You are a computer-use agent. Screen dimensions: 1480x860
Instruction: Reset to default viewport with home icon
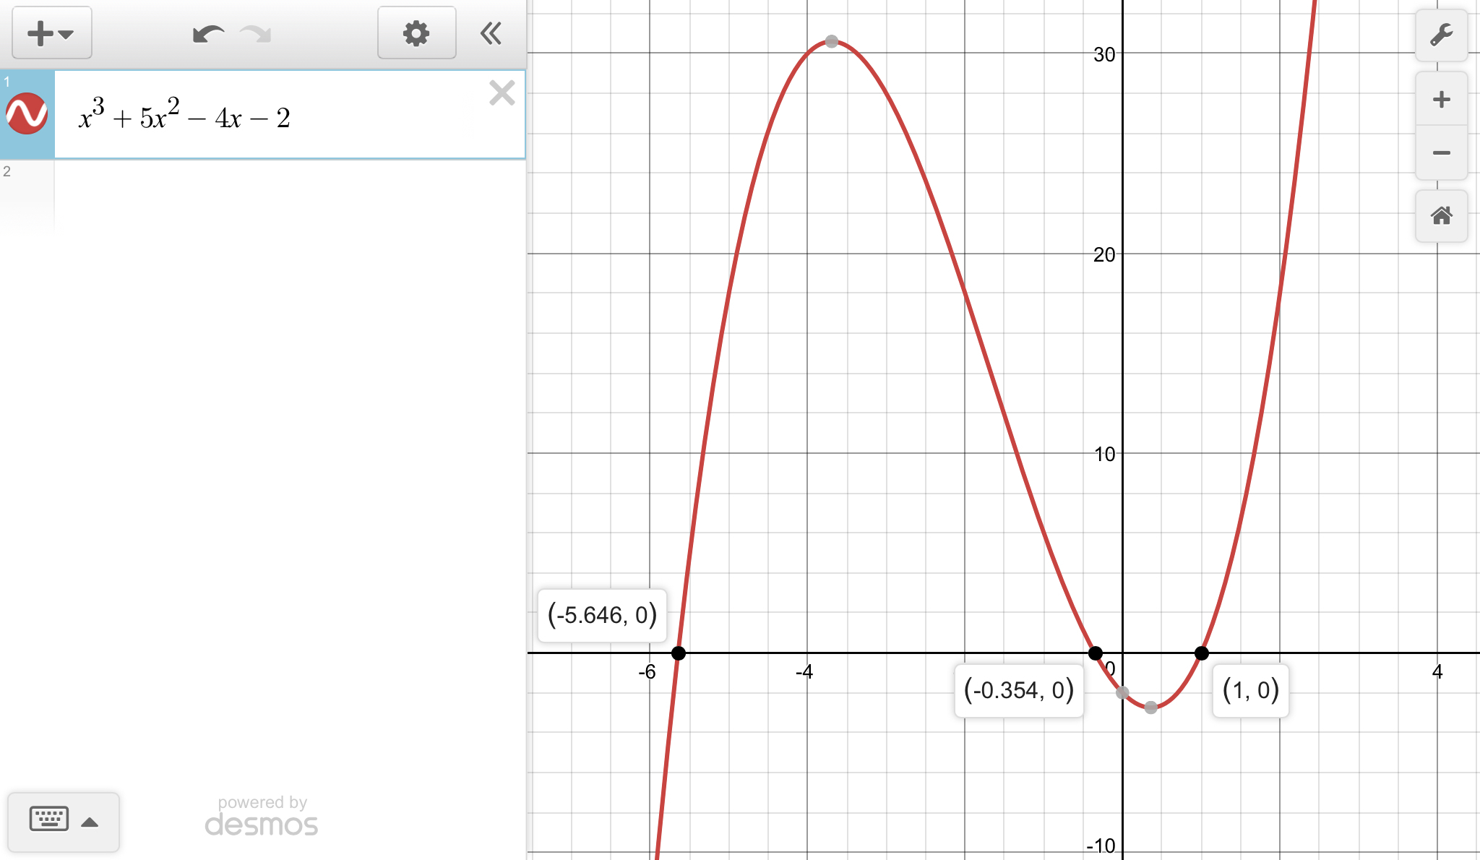click(1441, 215)
